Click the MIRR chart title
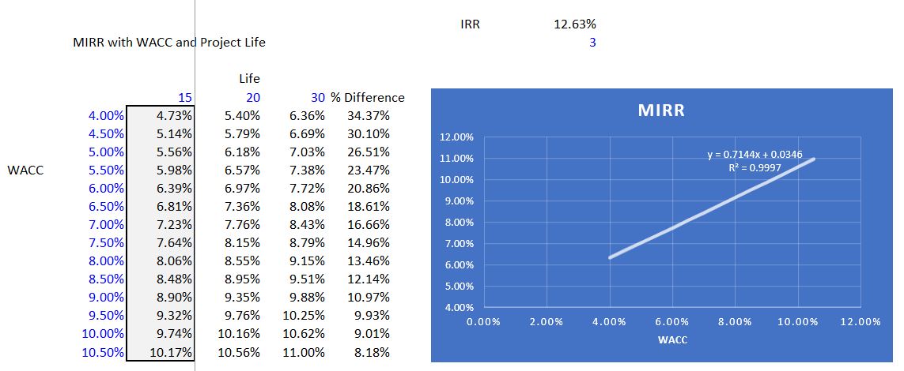The image size is (904, 371). [661, 111]
